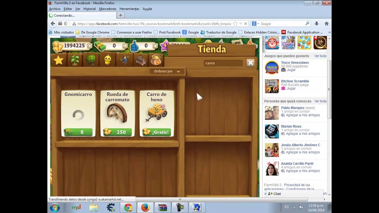Show more bookmarks with the chevron
Image resolution: width=379 pixels, height=213 pixels.
pos(329,32)
